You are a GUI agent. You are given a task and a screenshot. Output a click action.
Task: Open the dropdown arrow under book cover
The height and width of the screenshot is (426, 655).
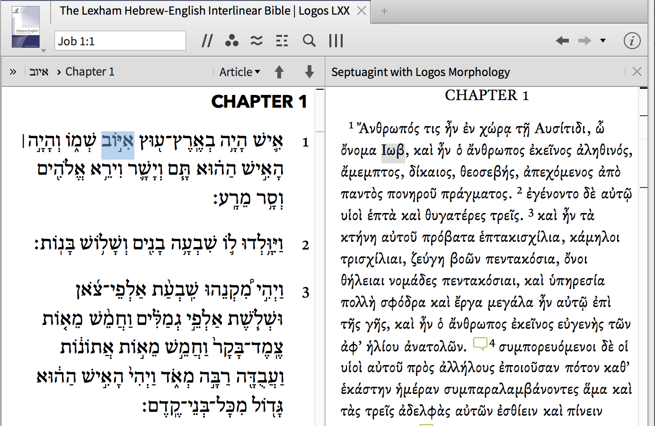(44, 51)
